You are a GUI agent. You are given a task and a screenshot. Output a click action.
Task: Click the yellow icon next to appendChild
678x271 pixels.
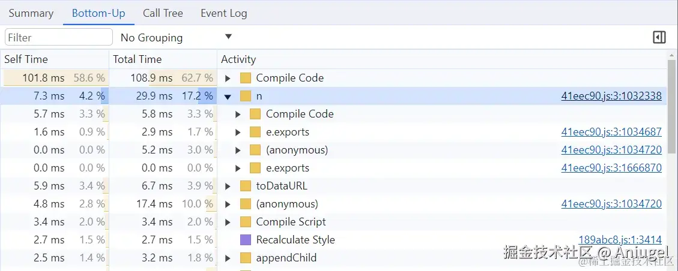(x=245, y=258)
